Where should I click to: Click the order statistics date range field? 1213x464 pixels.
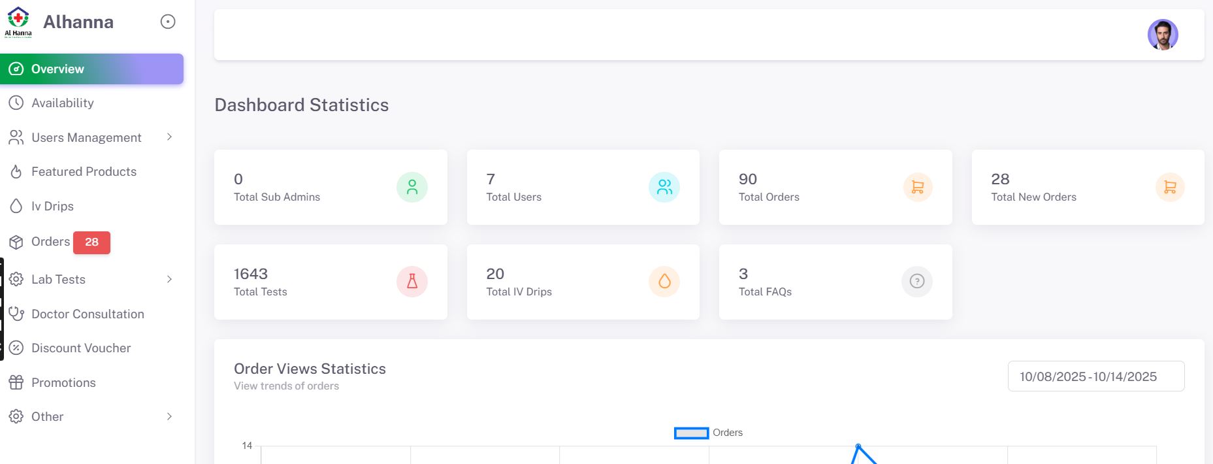point(1095,377)
